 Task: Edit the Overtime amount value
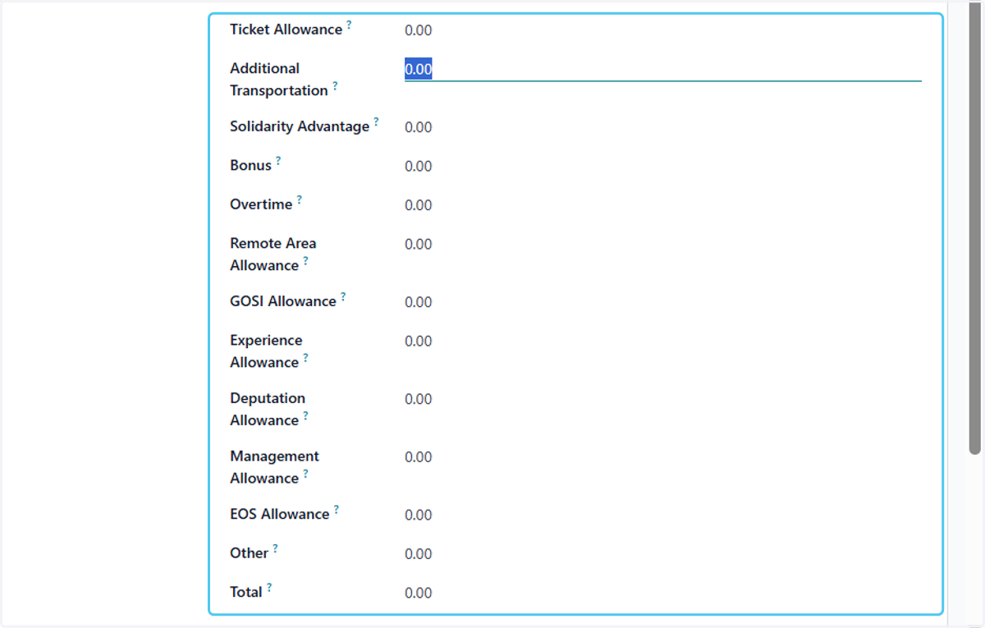coord(418,205)
